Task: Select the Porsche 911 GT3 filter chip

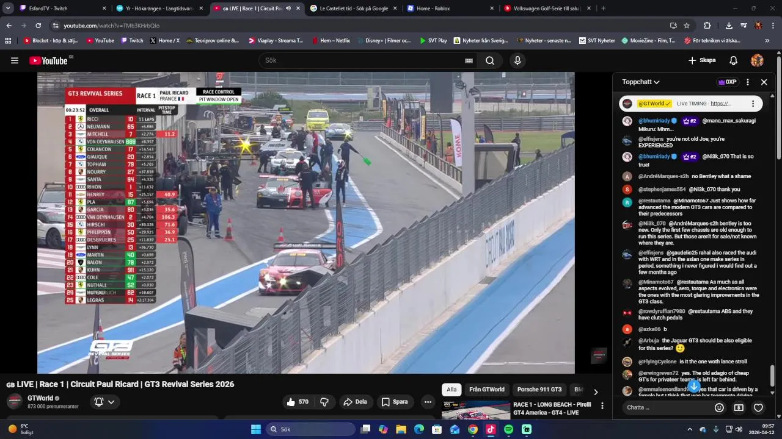Action: pyautogui.click(x=539, y=390)
